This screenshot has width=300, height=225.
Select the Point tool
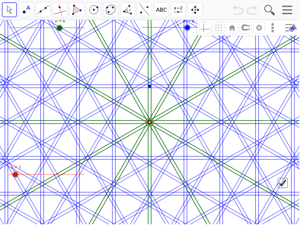point(26,10)
